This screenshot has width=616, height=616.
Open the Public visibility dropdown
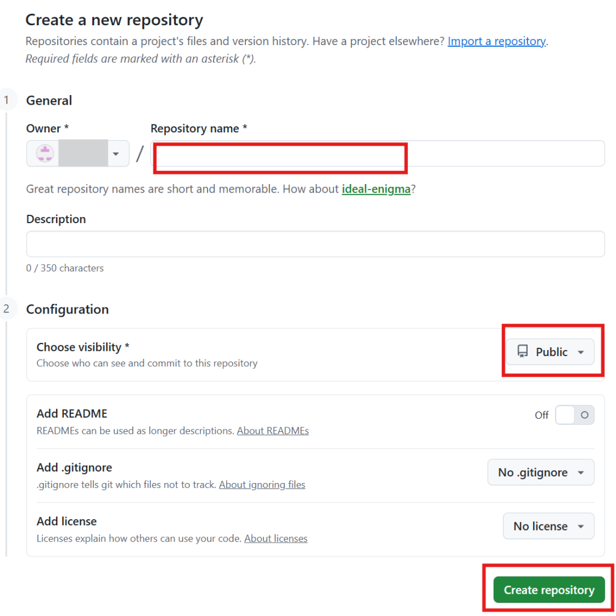550,352
